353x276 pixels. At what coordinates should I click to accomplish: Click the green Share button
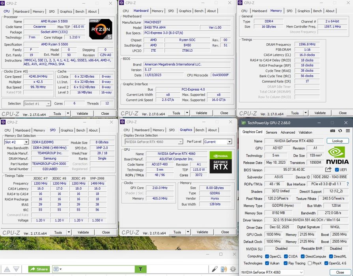coord(39,269)
